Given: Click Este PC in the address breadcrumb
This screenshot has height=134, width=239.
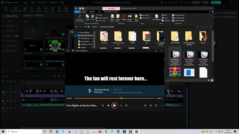Looking at the screenshot, I should pos(95,27).
